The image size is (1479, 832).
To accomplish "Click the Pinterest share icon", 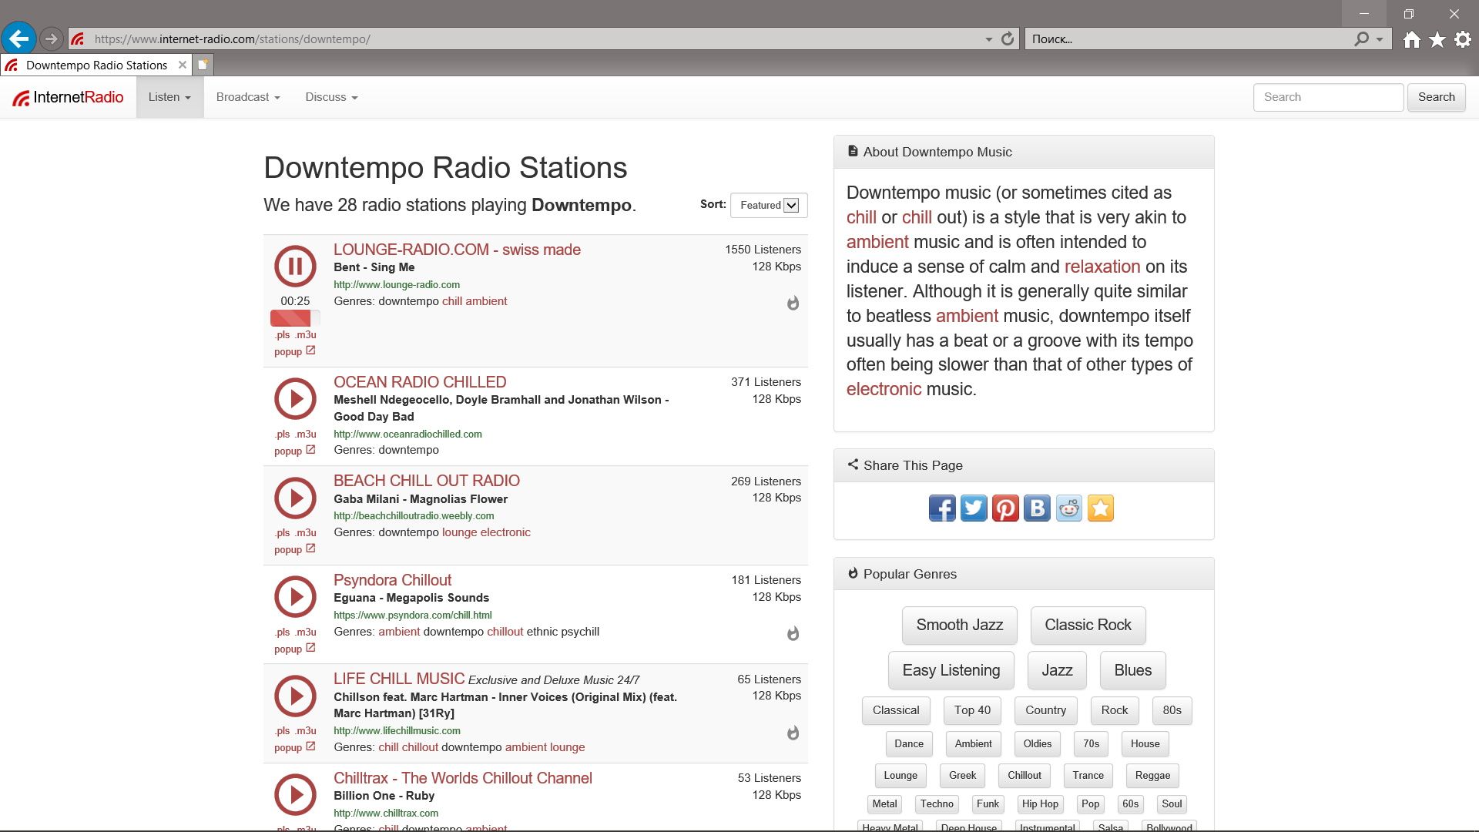I will tap(1004, 508).
